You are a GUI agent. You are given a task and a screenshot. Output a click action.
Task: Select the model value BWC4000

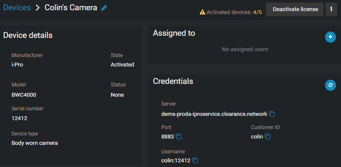pyautogui.click(x=24, y=95)
